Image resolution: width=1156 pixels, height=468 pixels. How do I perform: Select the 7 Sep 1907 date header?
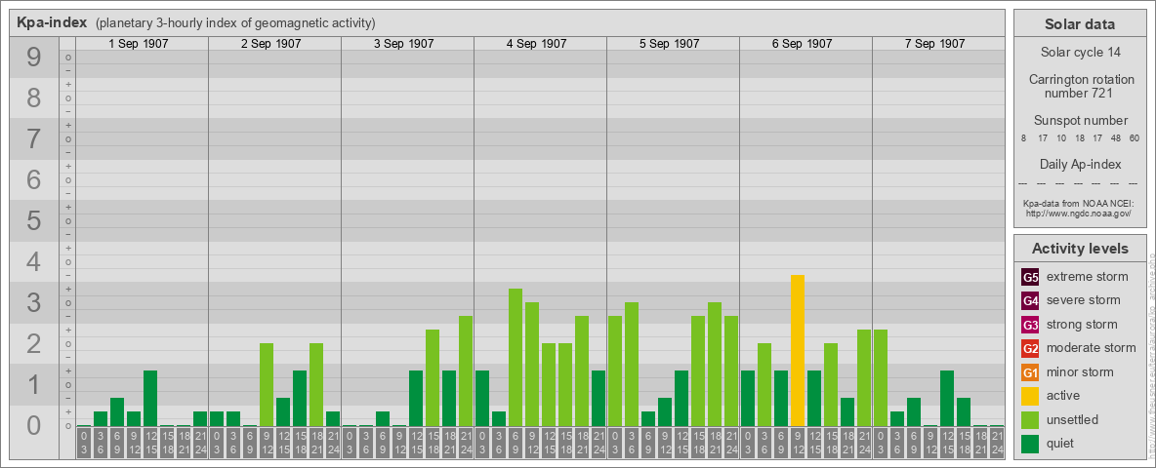934,44
